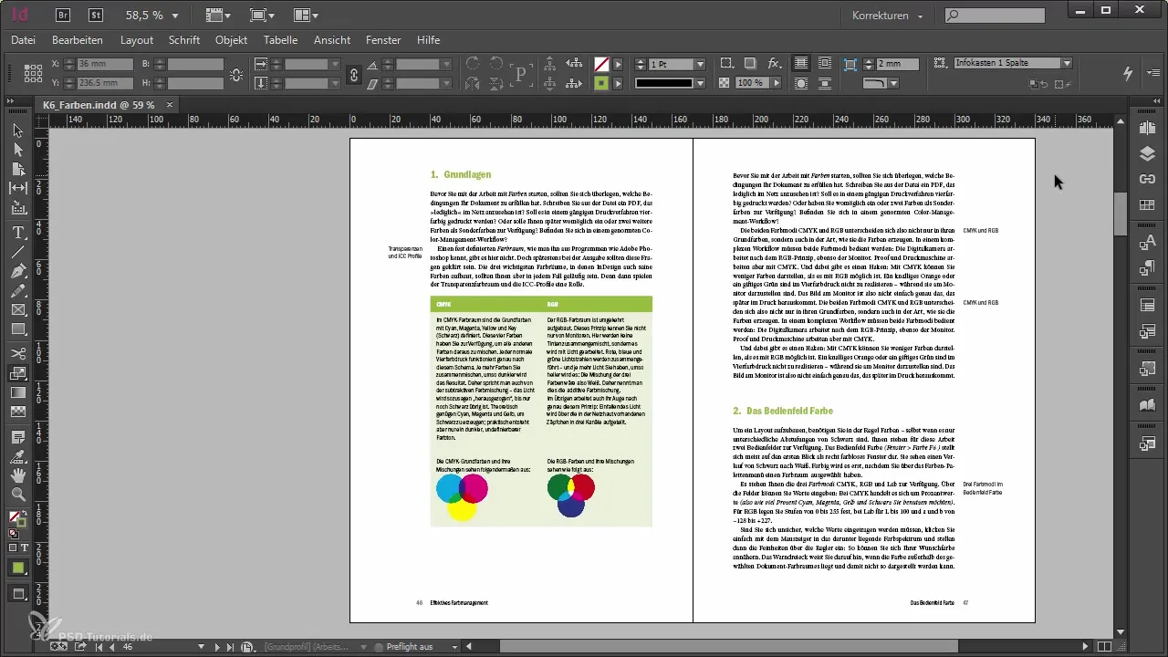Viewport: 1168px width, 657px height.
Task: Toggle constrain proportions for width and height
Action: [236, 74]
